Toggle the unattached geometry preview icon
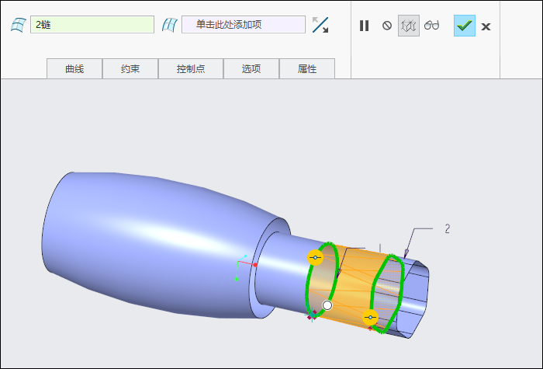543x369 pixels. point(409,26)
